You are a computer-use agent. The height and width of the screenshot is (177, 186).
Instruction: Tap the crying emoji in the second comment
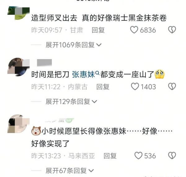(x=160, y=74)
